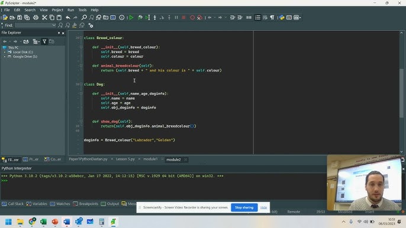The height and width of the screenshot is (228, 406).
Task: Open the Find magnifier icon
Action: point(84,18)
